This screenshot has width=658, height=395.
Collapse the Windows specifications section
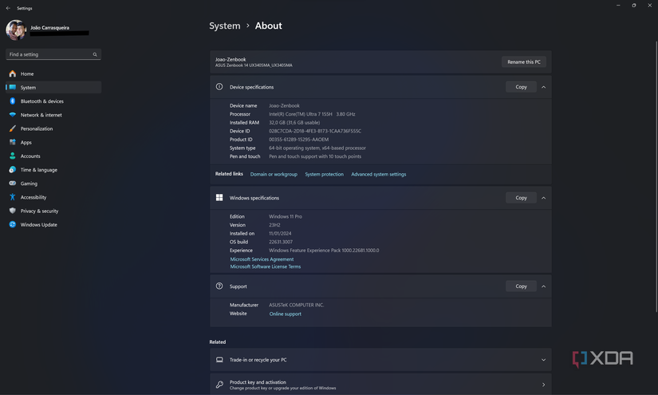[543, 198]
